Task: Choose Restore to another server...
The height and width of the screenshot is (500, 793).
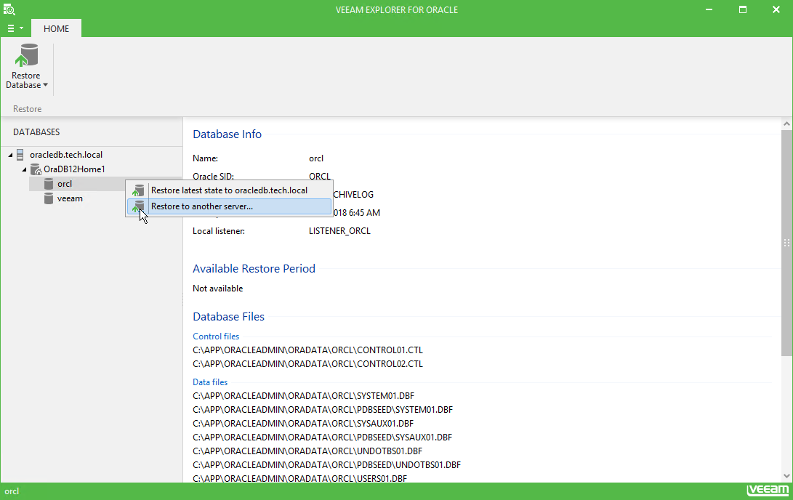Action: pos(230,206)
